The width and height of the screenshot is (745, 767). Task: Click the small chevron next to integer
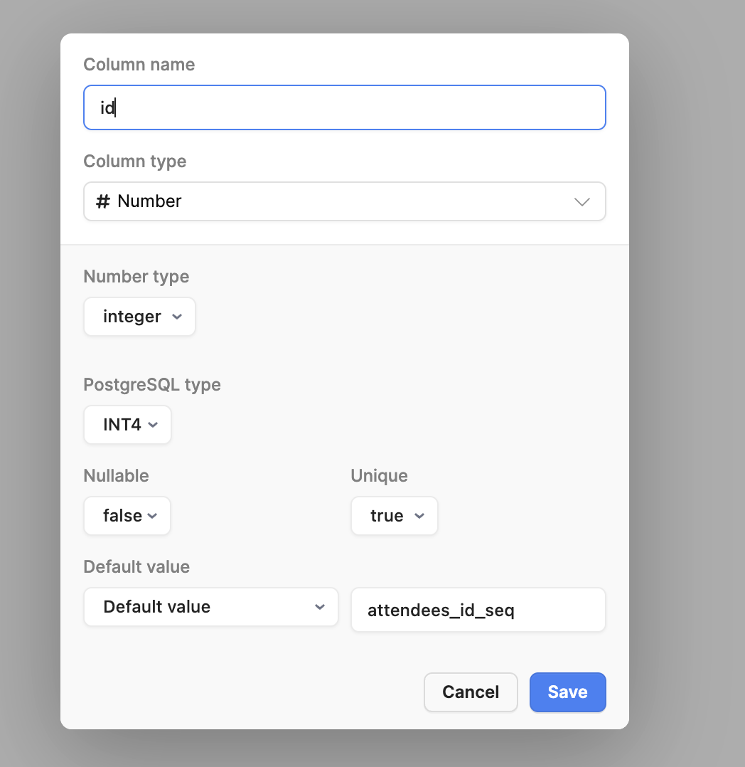pyautogui.click(x=177, y=317)
